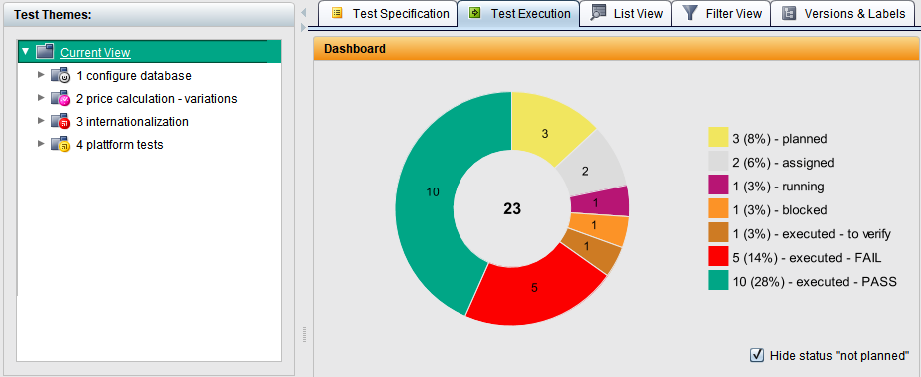Select the 4 plattform tests item
Viewport: 921px width, 377px height.
coord(120,145)
